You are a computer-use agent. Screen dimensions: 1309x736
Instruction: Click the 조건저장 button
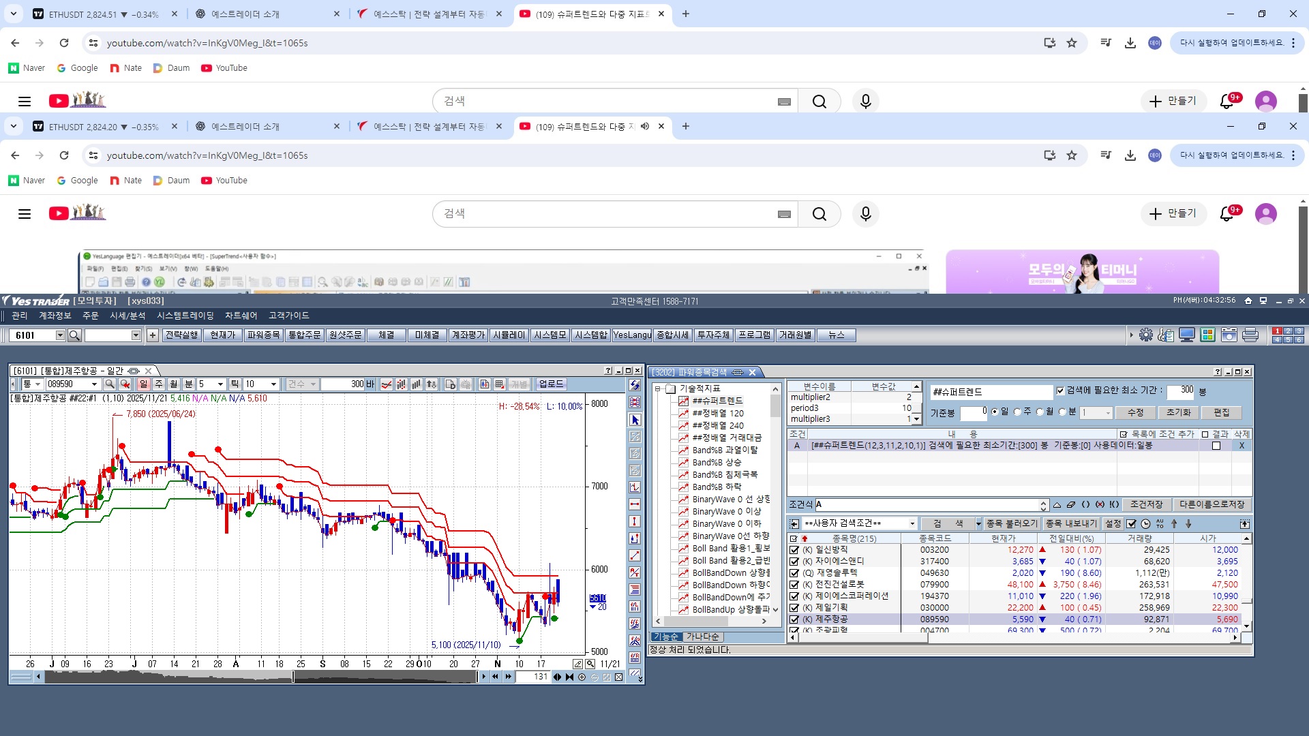pos(1146,505)
